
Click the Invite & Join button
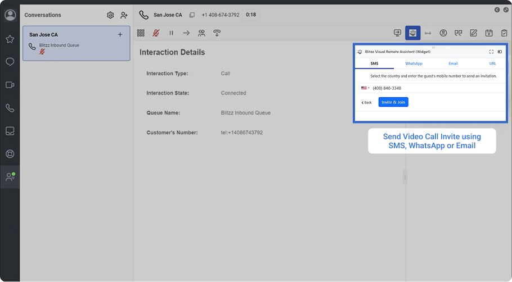click(x=393, y=102)
